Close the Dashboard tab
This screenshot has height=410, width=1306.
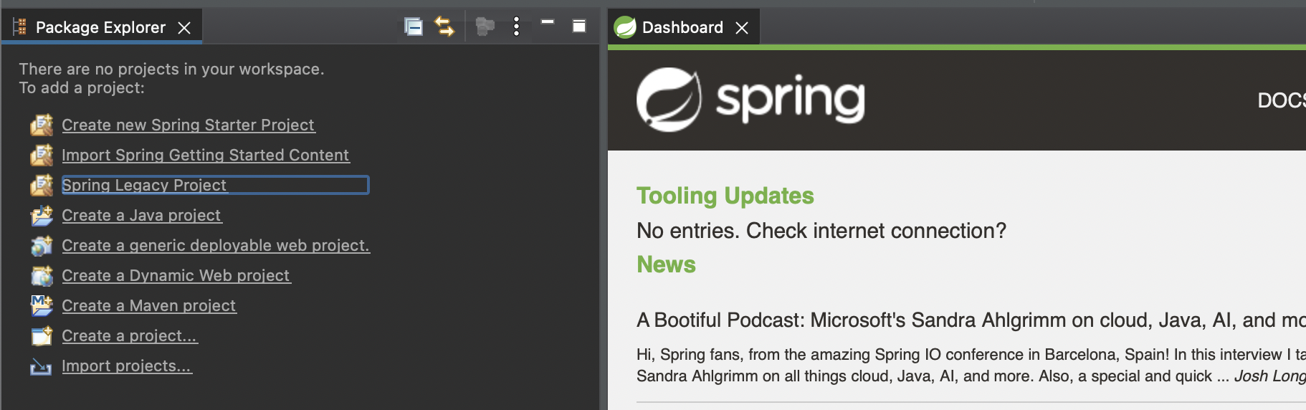point(742,28)
